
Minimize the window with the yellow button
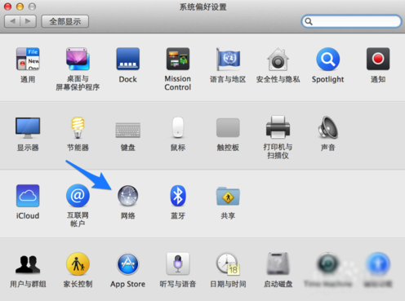20,7
